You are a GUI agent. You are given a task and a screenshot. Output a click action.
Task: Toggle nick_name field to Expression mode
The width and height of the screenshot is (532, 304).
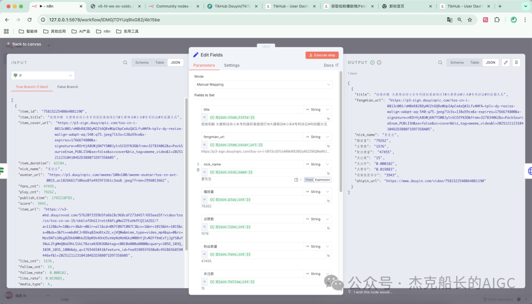point(322,180)
